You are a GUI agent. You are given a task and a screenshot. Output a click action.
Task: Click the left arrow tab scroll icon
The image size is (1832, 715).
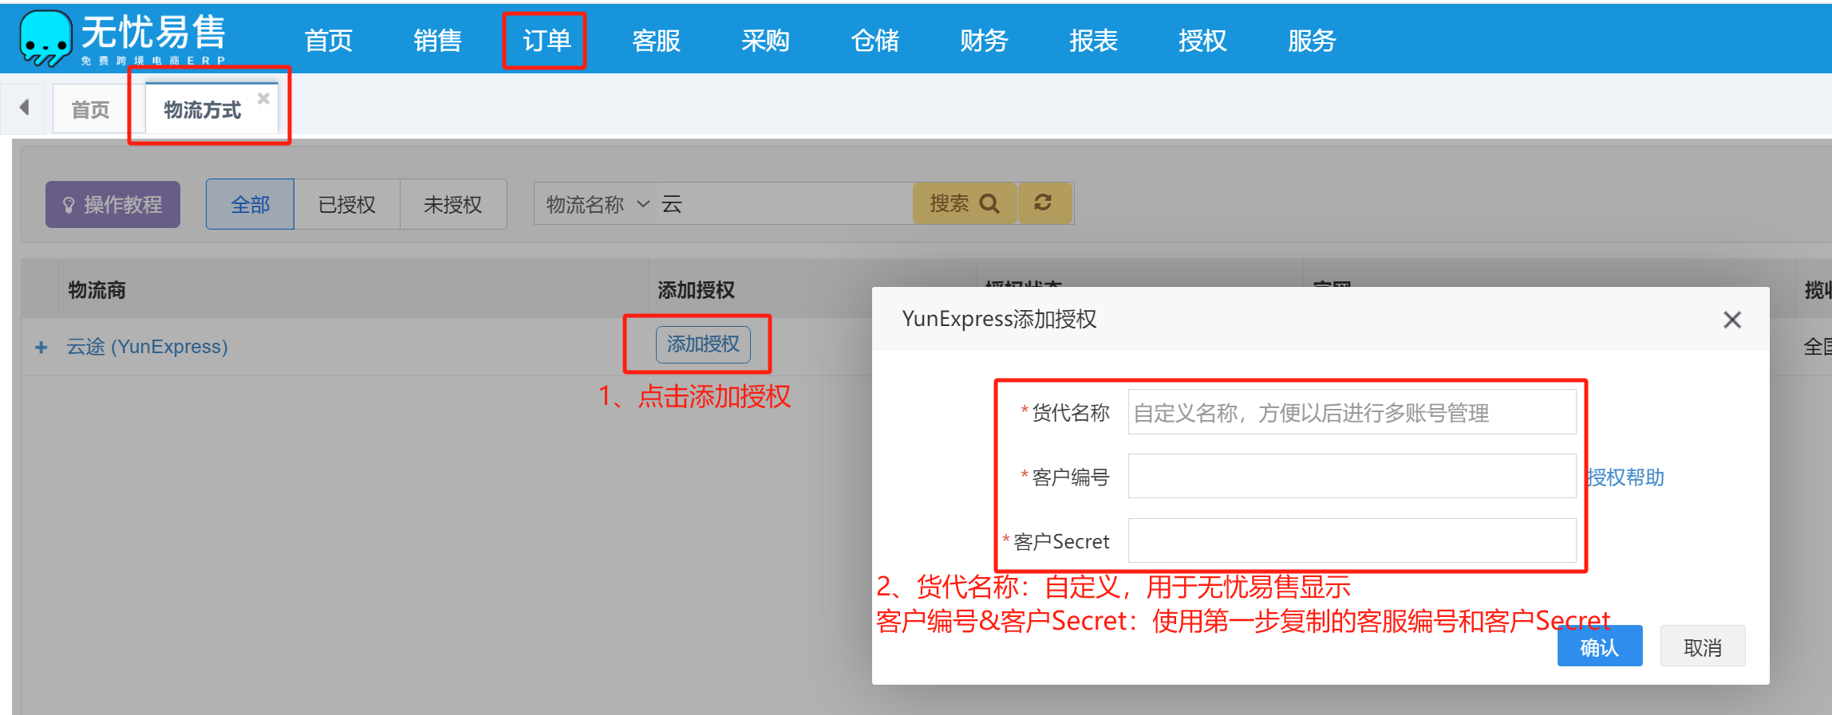pos(25,108)
